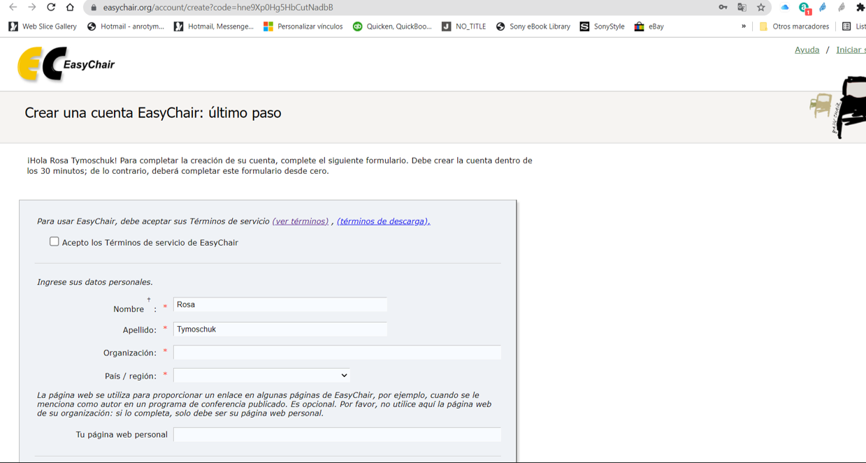The image size is (866, 463).
Task: Open the translate page icon
Action: [742, 8]
